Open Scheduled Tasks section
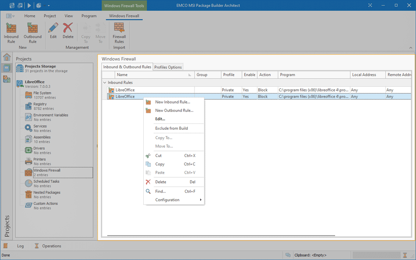The height and width of the screenshot is (260, 416). tap(42, 183)
